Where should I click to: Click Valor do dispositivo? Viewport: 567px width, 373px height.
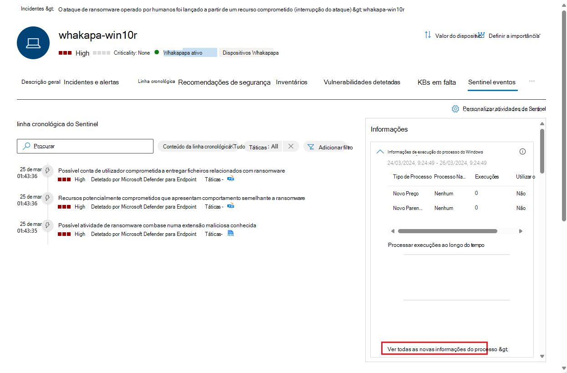coord(458,36)
